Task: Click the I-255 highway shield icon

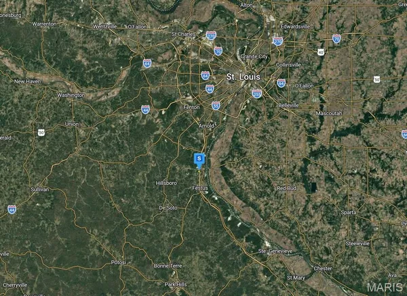Action: [256, 93]
